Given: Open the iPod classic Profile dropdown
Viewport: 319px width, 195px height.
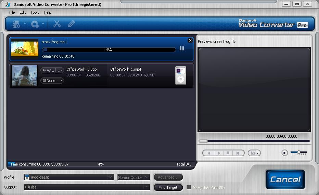Looking at the screenshot, I should click(x=68, y=177).
